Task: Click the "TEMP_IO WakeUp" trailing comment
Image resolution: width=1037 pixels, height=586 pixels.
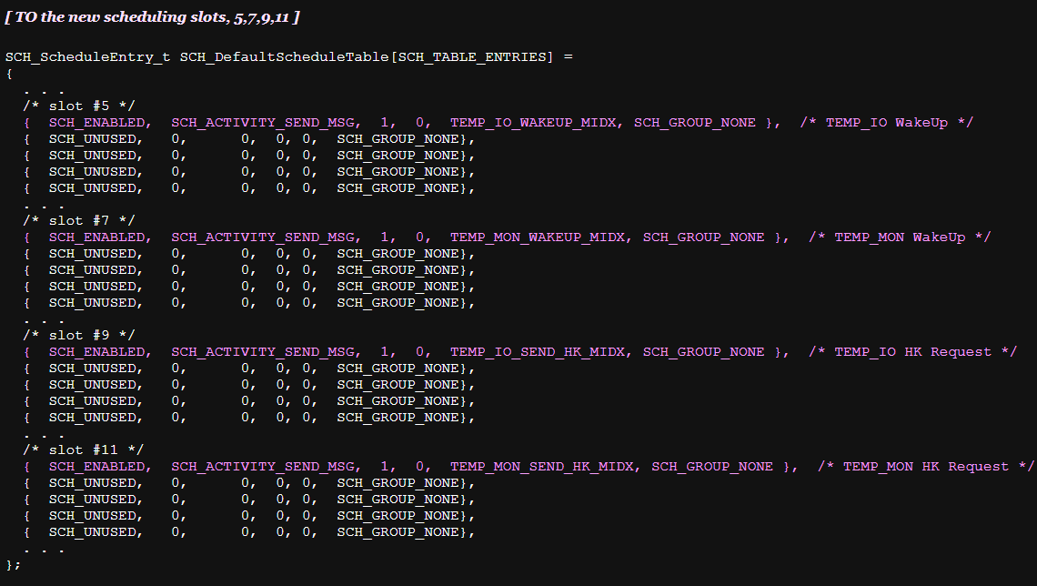Action: [x=886, y=123]
